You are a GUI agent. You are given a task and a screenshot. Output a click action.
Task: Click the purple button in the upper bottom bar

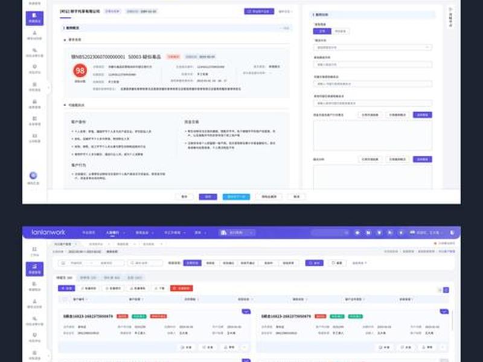[208, 197]
